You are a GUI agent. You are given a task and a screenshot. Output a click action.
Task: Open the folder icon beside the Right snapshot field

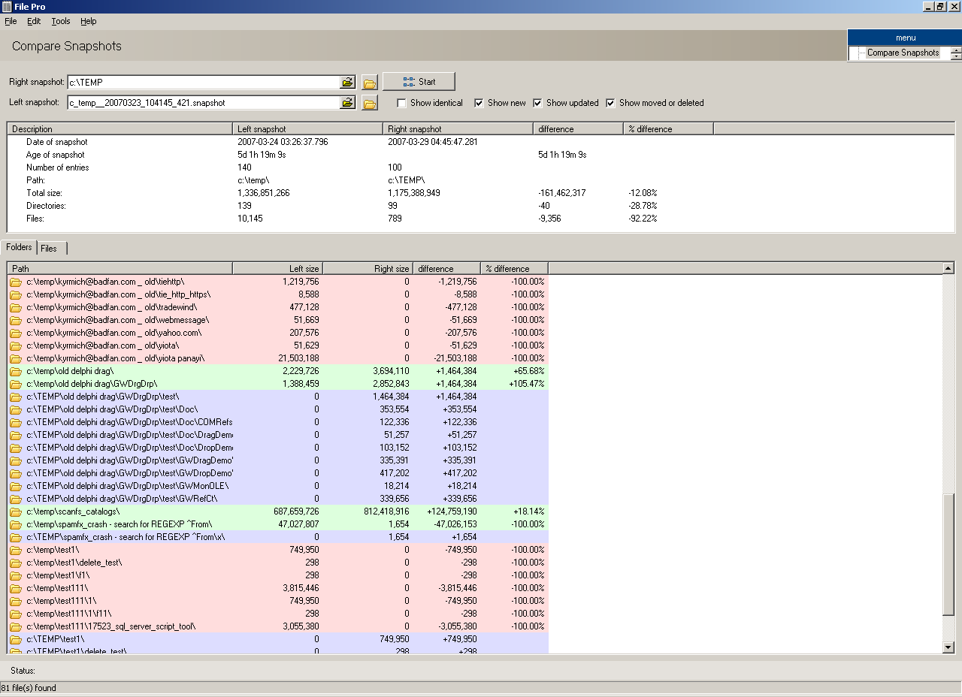(370, 82)
